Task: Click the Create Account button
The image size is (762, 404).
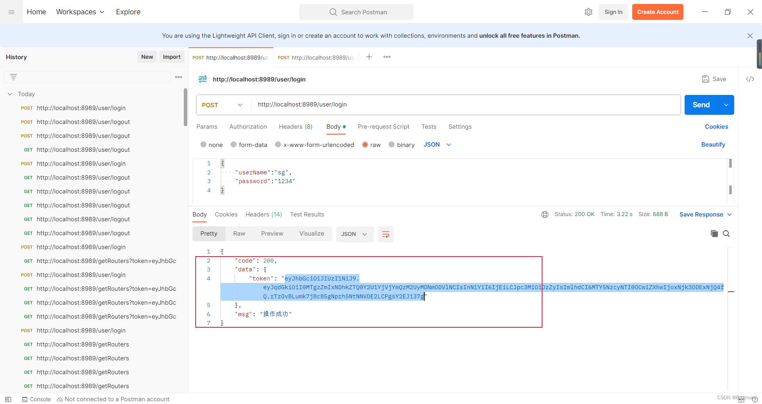Action: (658, 12)
